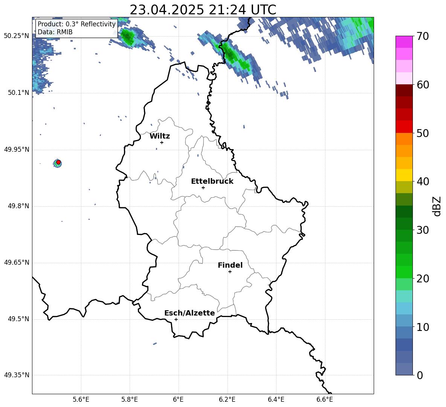Click the 49.95°N latitude label
446x407 pixels.
[x=17, y=149]
